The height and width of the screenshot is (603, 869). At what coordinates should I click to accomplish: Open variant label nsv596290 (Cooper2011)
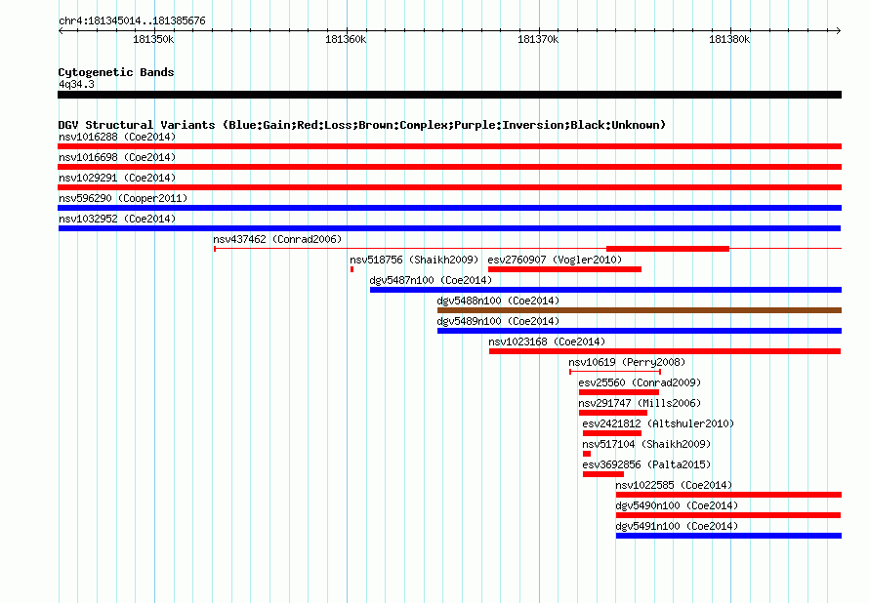123,198
